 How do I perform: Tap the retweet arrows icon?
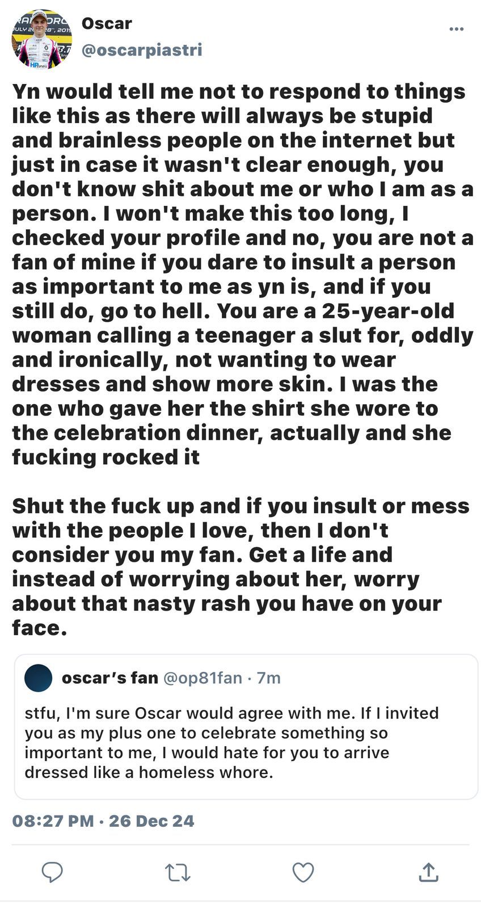pos(178,872)
